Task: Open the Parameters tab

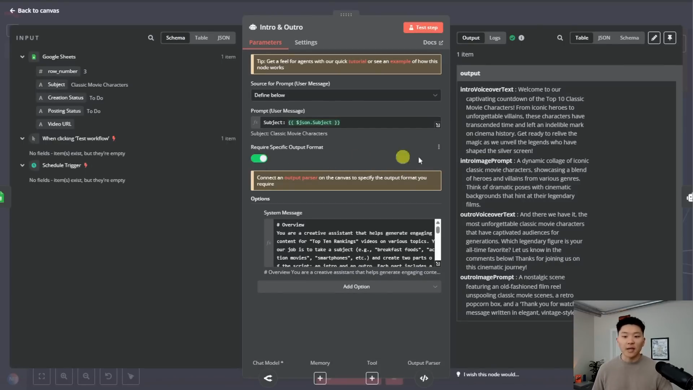Action: click(265, 42)
